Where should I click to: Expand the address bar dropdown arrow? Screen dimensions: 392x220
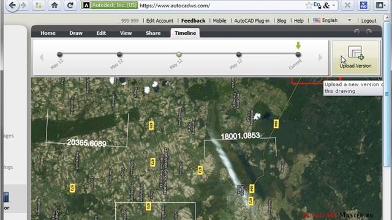[x=333, y=5]
